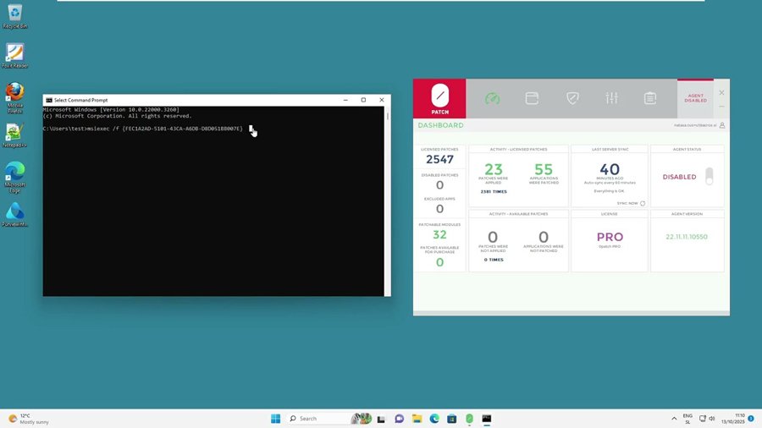Click the '0 TIMES' text under Available Patches
The width and height of the screenshot is (762, 428).
pyautogui.click(x=494, y=260)
